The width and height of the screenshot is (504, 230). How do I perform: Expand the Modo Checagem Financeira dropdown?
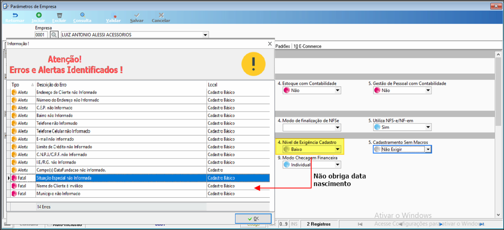click(x=338, y=165)
